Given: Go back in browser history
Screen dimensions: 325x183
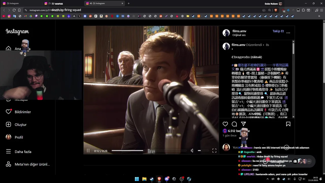Looking at the screenshot, I should click(x=4, y=10).
